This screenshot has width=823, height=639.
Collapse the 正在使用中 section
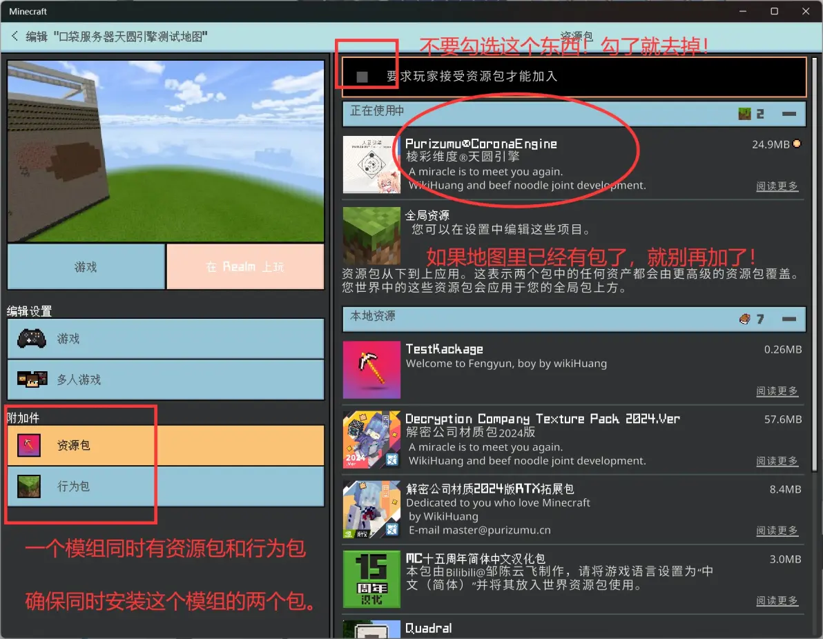tap(789, 113)
